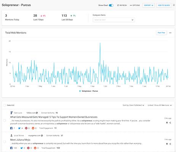The image size is (176, 152).
Task: Open the chart's three-dash menu
Action: (x=170, y=33)
